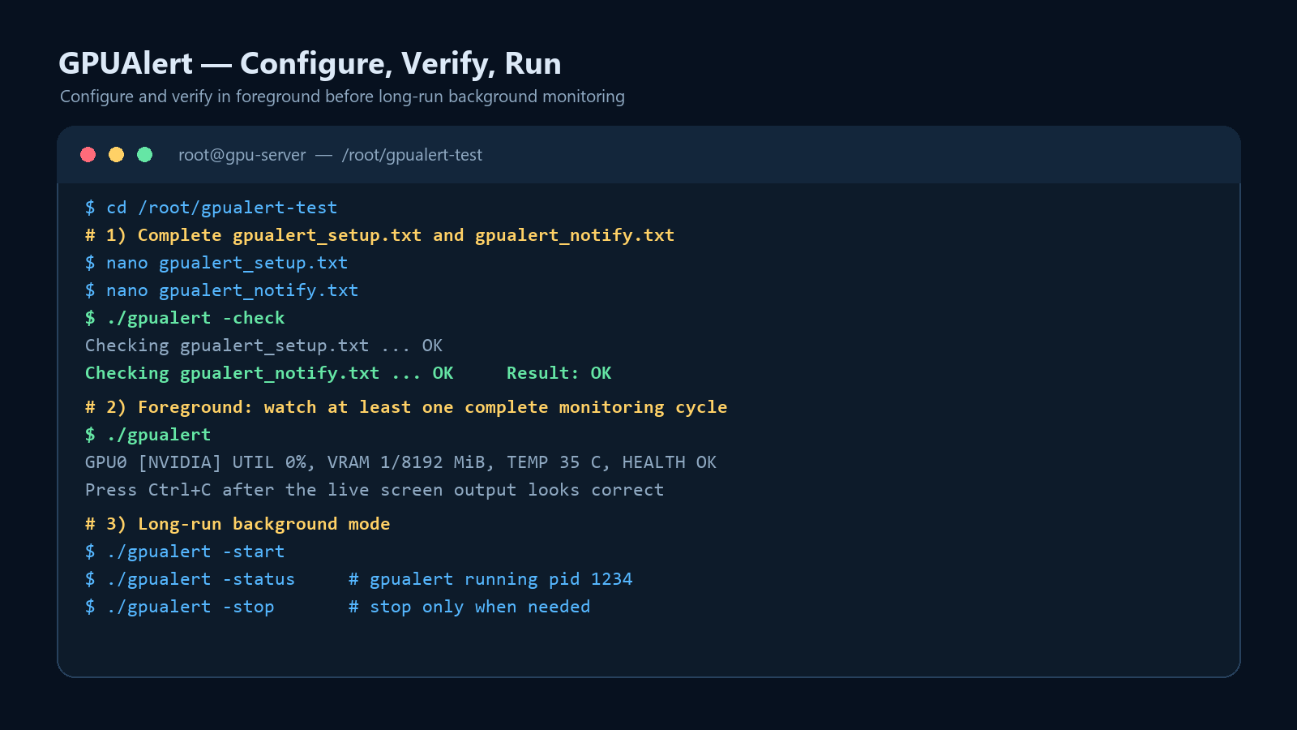Click comment '# gpualert running pid 1234'
1297x730 pixels.
point(490,579)
